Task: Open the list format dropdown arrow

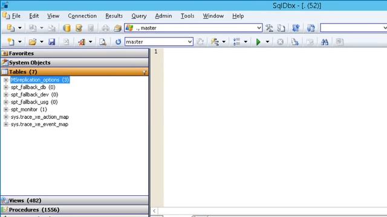Action: click(246, 42)
